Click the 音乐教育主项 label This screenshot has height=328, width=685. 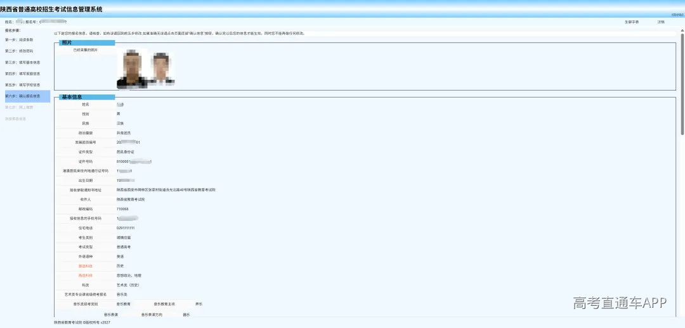coord(164,304)
